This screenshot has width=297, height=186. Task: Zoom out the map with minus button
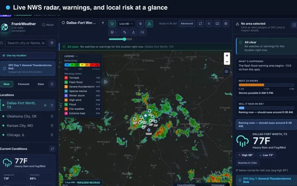click(x=227, y=62)
